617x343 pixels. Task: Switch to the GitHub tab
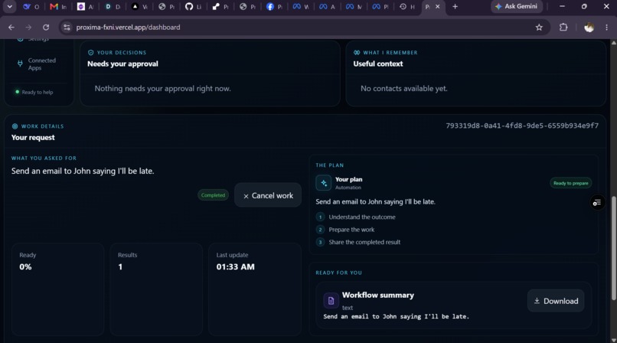(193, 7)
